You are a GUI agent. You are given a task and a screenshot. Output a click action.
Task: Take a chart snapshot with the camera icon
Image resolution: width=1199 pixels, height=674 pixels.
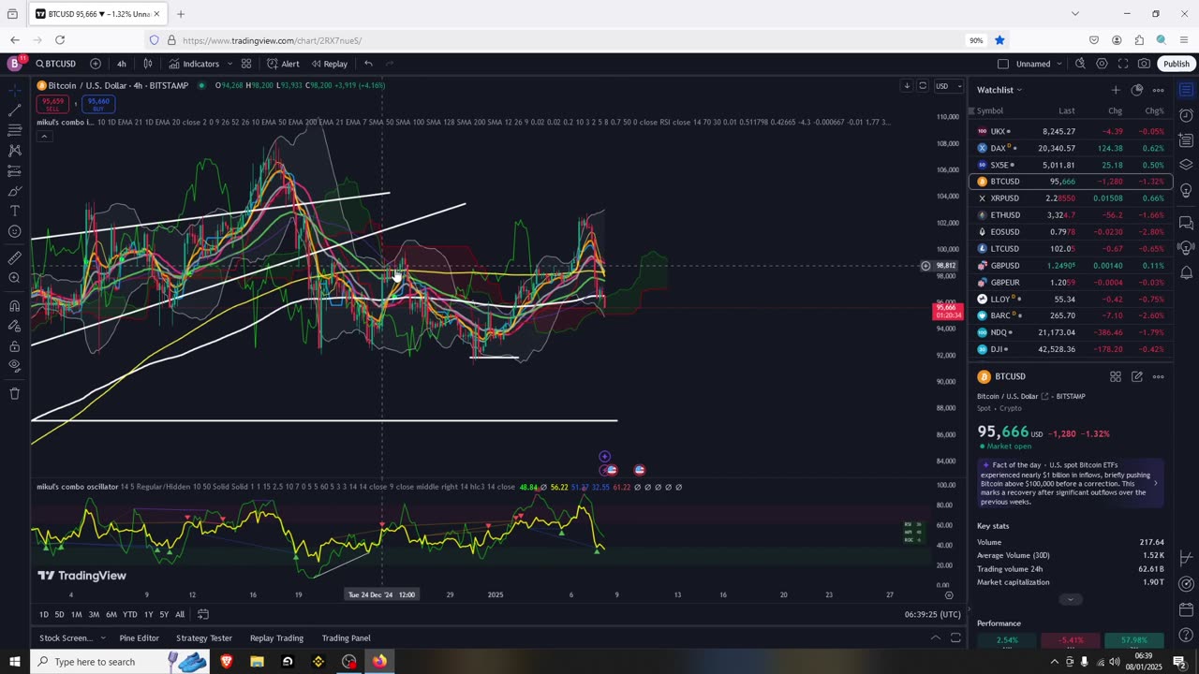[1144, 64]
